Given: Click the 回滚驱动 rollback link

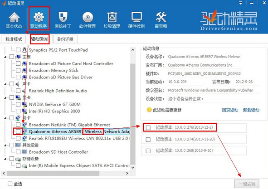Looking at the screenshot, I should (x=230, y=110).
